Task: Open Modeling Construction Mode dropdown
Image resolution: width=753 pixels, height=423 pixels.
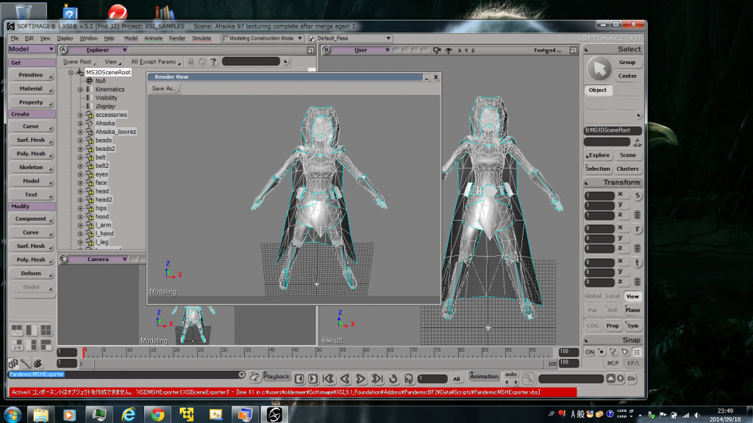Action: 263,38
